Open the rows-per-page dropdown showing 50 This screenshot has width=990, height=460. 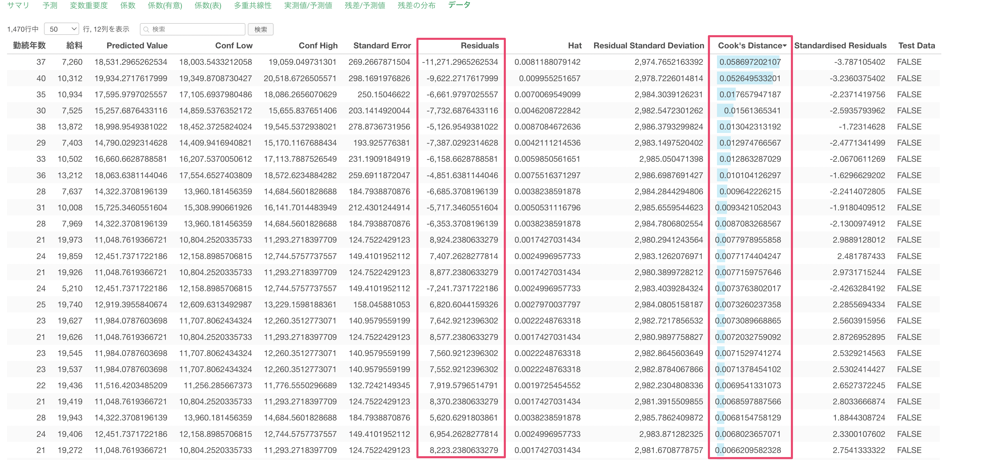point(62,29)
